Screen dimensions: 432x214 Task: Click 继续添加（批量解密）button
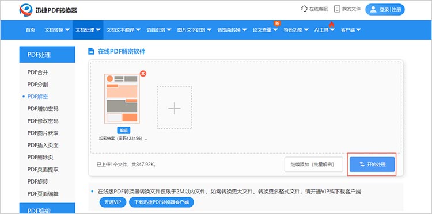click(314, 165)
